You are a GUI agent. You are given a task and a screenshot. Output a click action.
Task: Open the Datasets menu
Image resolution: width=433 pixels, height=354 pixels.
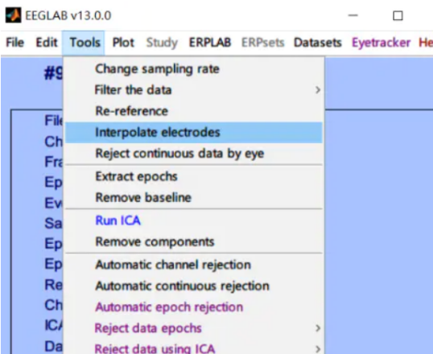click(318, 43)
